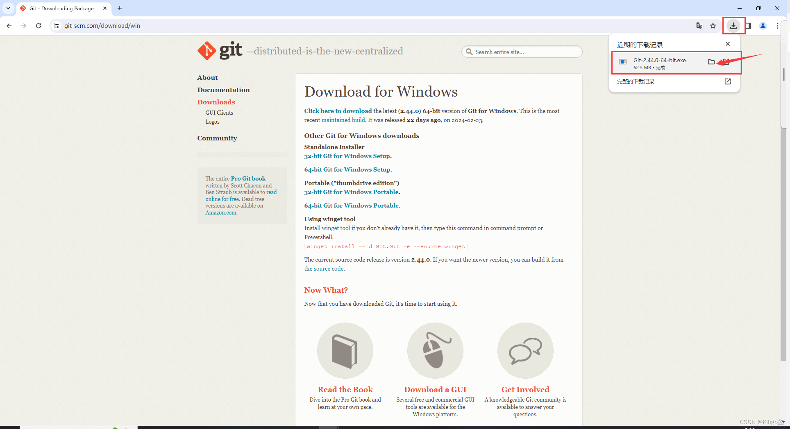The width and height of the screenshot is (790, 429).
Task: Open the Documentation section
Action: point(223,90)
